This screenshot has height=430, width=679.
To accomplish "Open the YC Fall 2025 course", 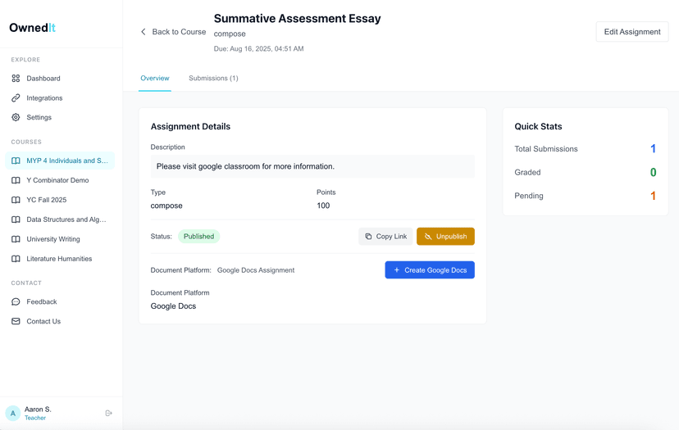I will [60, 200].
